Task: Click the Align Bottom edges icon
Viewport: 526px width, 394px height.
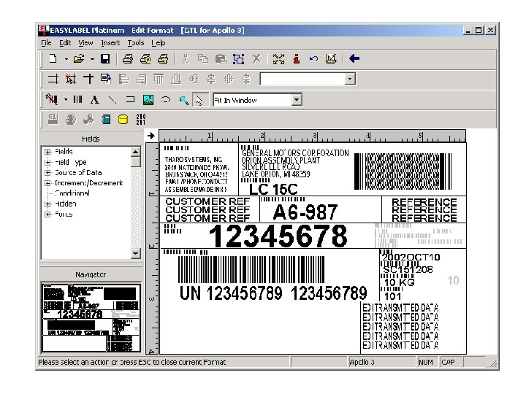Action: pos(176,79)
